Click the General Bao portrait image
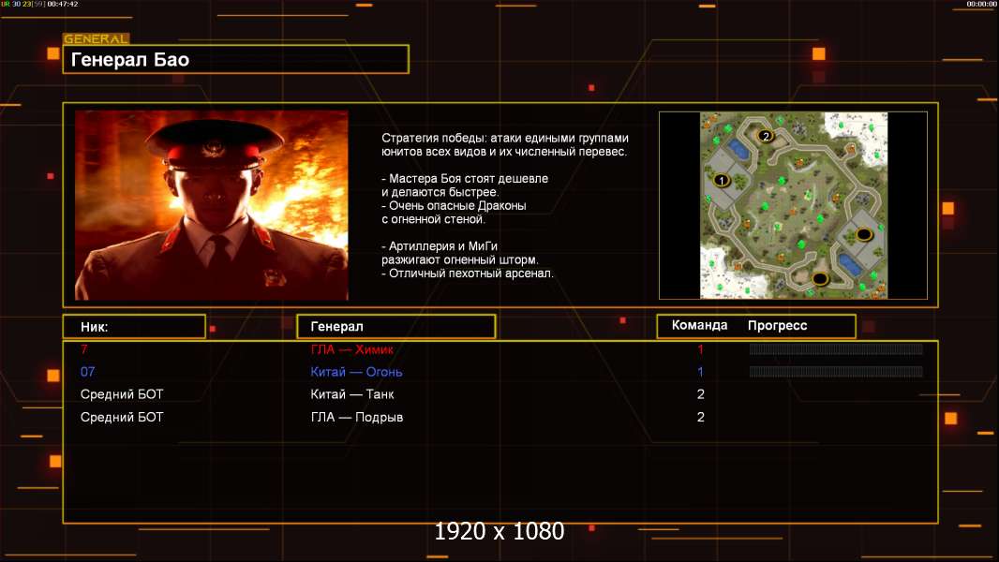This screenshot has height=562, width=999. click(x=212, y=205)
